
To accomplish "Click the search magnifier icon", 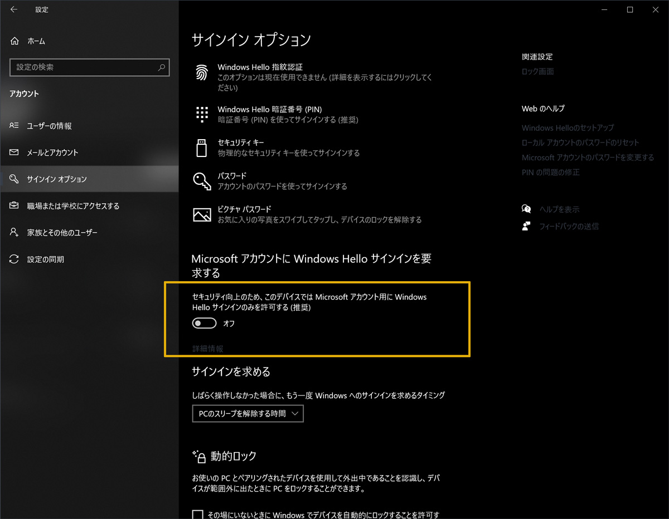I will tap(162, 67).
